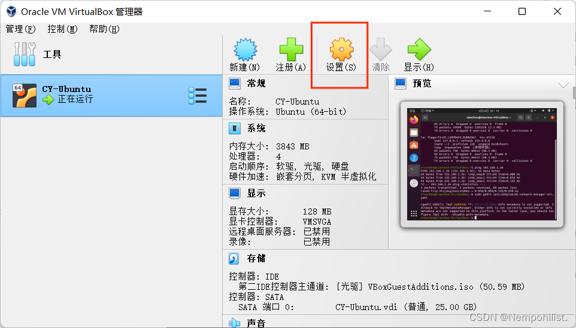Image resolution: width=576 pixels, height=328 pixels.
Task: Click the '显卡控制器:' label
Action: (x=253, y=222)
